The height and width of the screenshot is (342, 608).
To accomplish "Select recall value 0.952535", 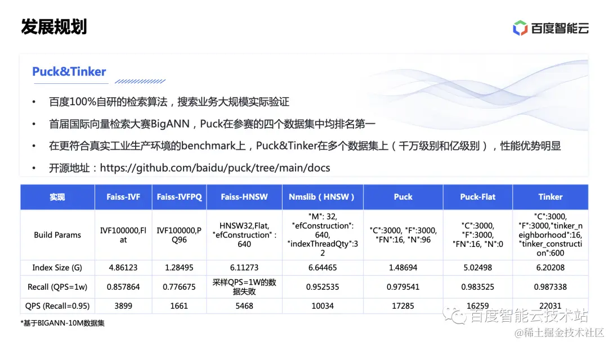I will pyautogui.click(x=323, y=287).
